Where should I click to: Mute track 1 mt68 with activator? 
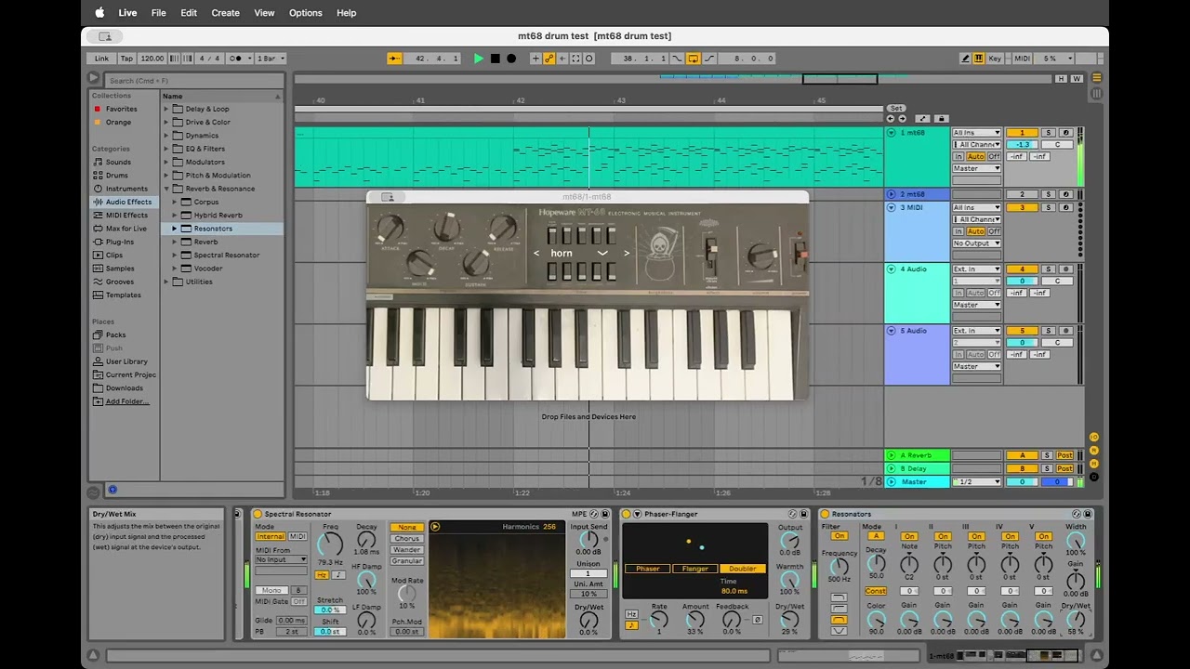pyautogui.click(x=1022, y=133)
